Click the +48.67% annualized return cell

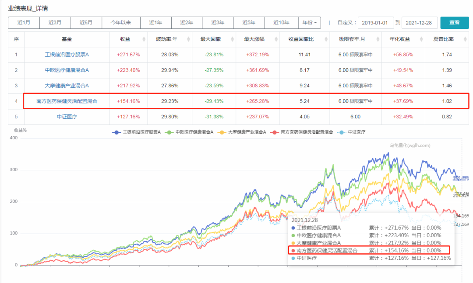click(x=403, y=86)
